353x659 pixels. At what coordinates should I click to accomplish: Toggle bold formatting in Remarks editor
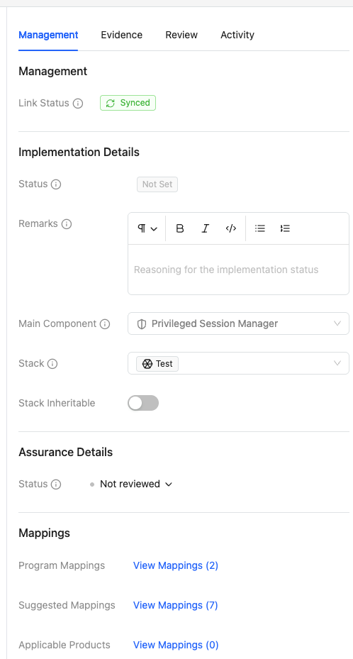(179, 228)
